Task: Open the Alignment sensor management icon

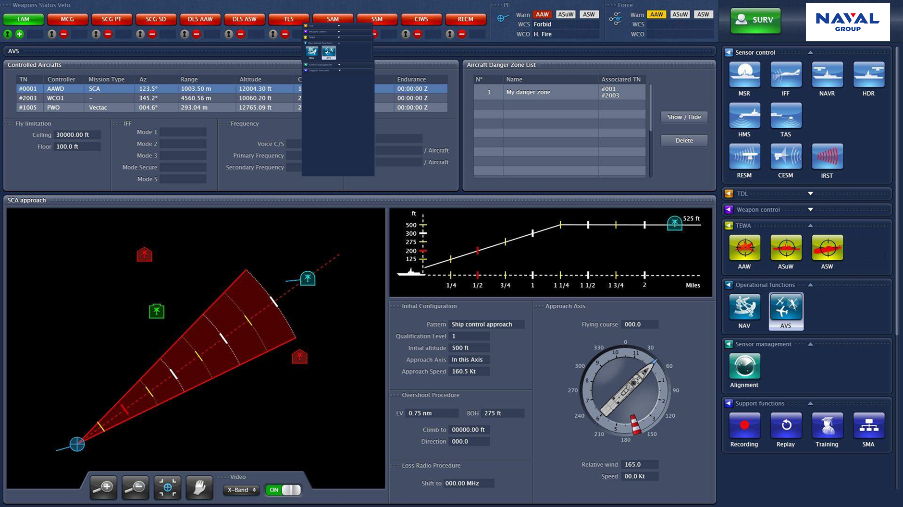Action: [x=744, y=366]
